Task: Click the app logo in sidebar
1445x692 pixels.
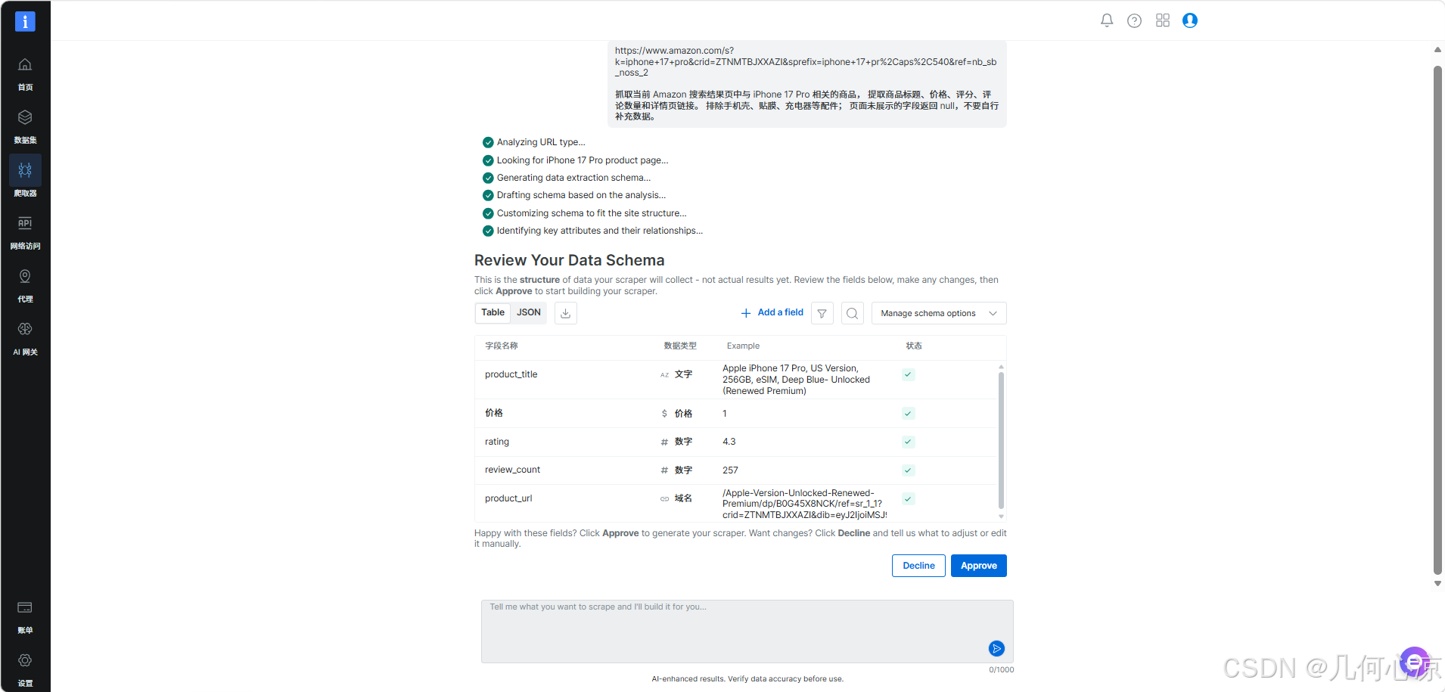Action: point(25,22)
